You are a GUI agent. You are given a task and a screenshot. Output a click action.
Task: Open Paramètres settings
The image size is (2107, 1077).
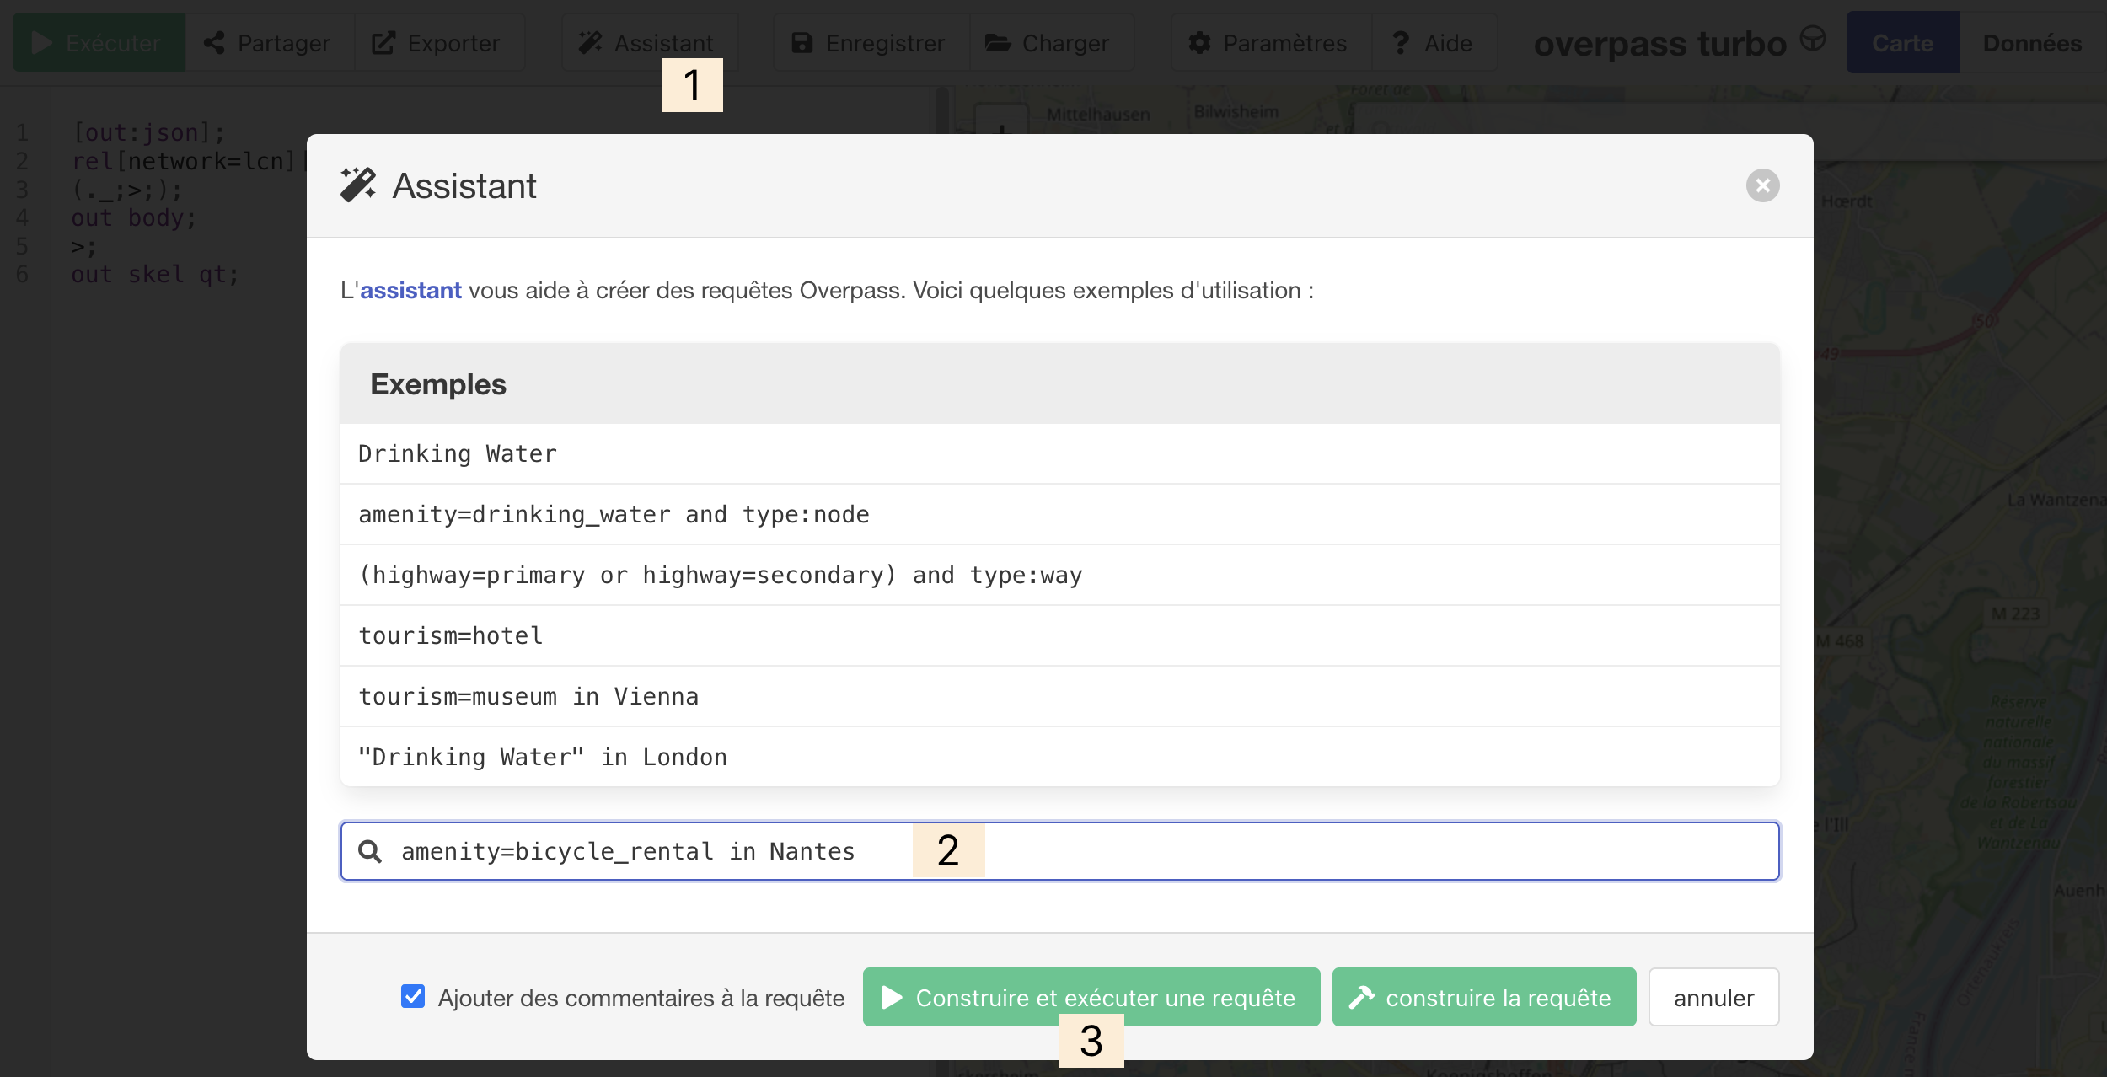coord(1270,43)
